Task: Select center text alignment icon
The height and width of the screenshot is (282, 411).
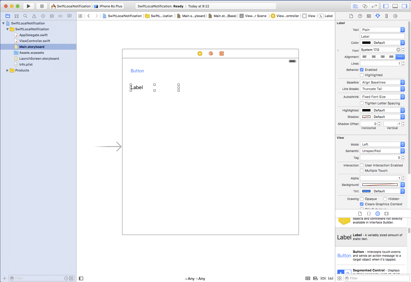Action: (x=373, y=57)
